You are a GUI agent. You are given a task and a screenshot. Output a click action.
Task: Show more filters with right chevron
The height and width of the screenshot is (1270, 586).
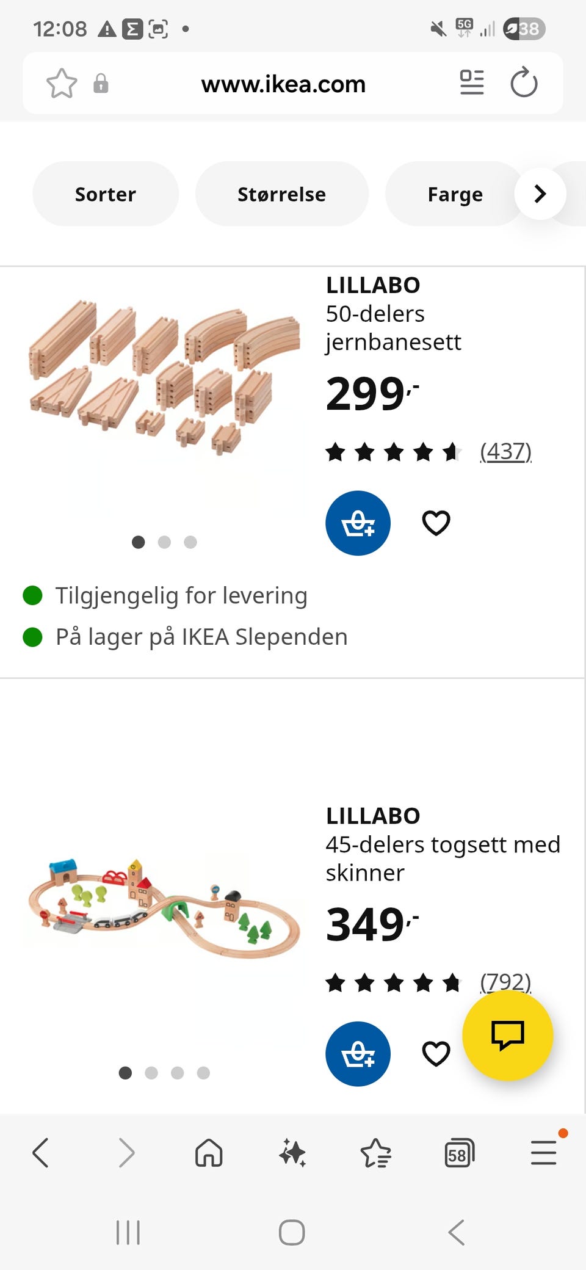click(x=540, y=194)
